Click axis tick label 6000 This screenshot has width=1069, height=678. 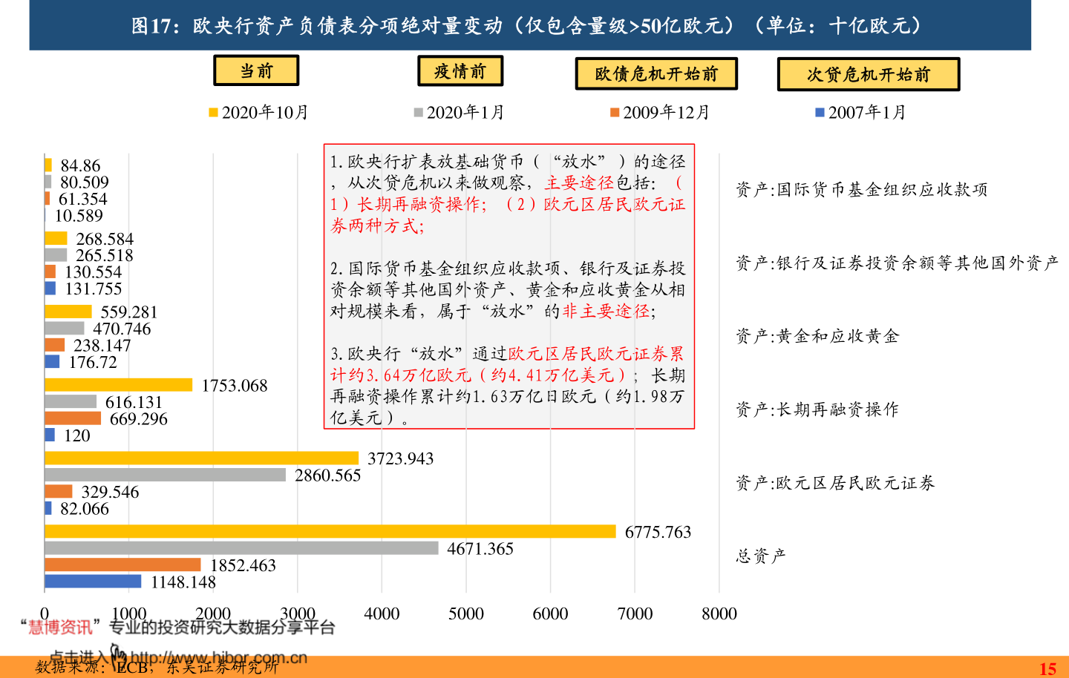[551, 613]
